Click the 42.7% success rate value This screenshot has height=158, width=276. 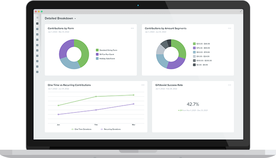pyautogui.click(x=193, y=104)
